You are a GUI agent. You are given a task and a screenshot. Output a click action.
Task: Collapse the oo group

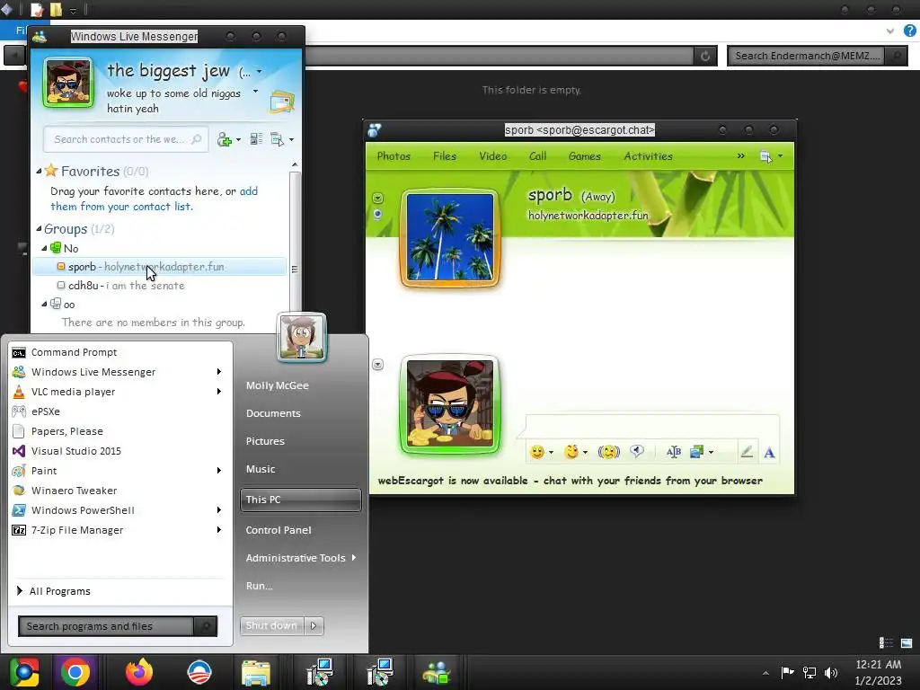pyautogui.click(x=44, y=304)
